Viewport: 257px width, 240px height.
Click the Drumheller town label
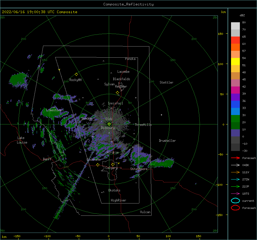(x=167, y=141)
